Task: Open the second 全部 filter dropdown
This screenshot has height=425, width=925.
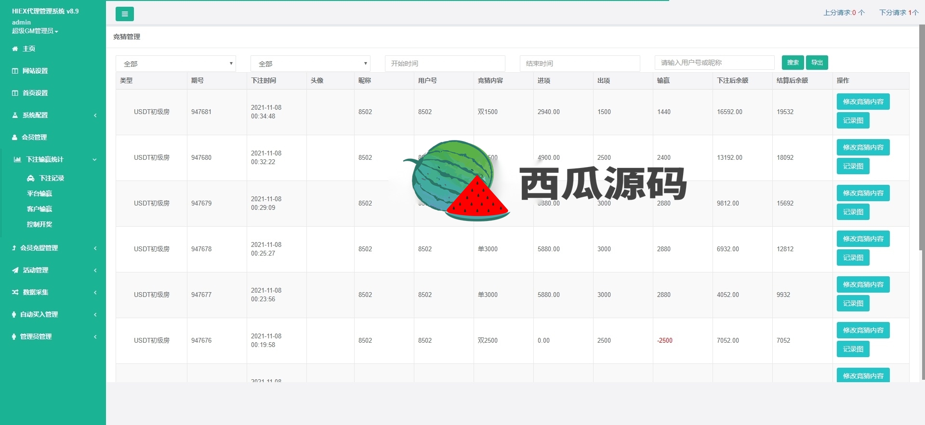Action: click(311, 64)
